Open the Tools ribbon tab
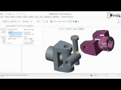 37,17
